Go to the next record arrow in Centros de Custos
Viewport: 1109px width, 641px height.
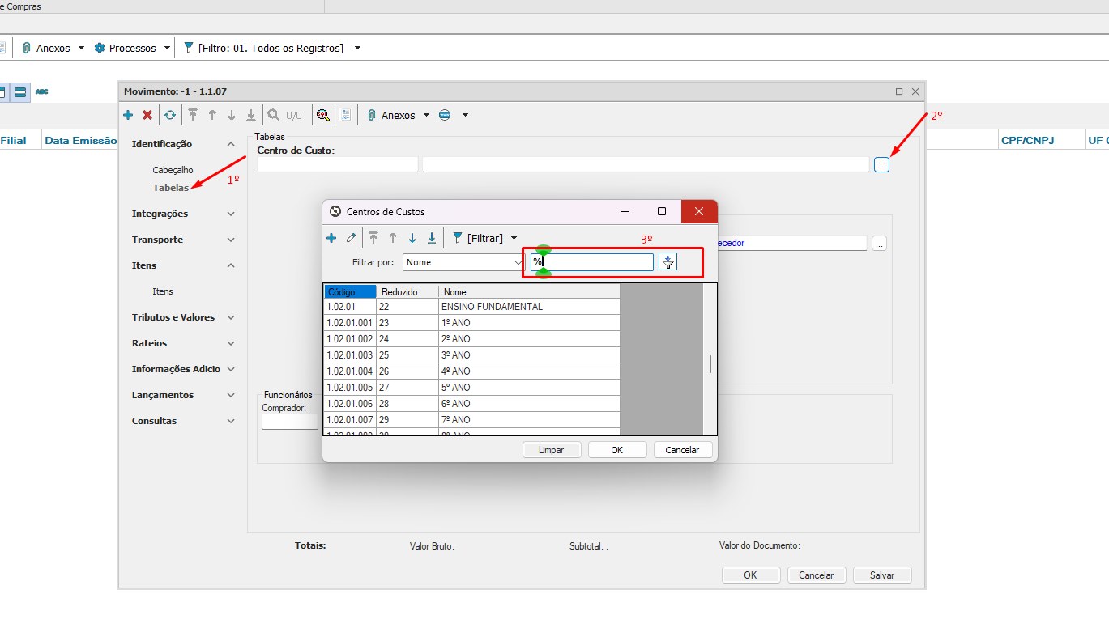(x=412, y=238)
